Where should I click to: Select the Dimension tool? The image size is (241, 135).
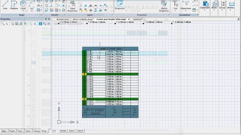tap(186, 5)
